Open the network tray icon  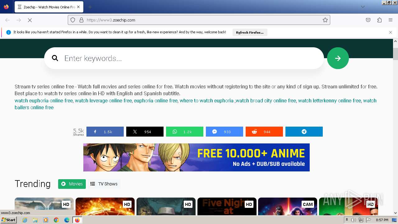(x=361, y=220)
